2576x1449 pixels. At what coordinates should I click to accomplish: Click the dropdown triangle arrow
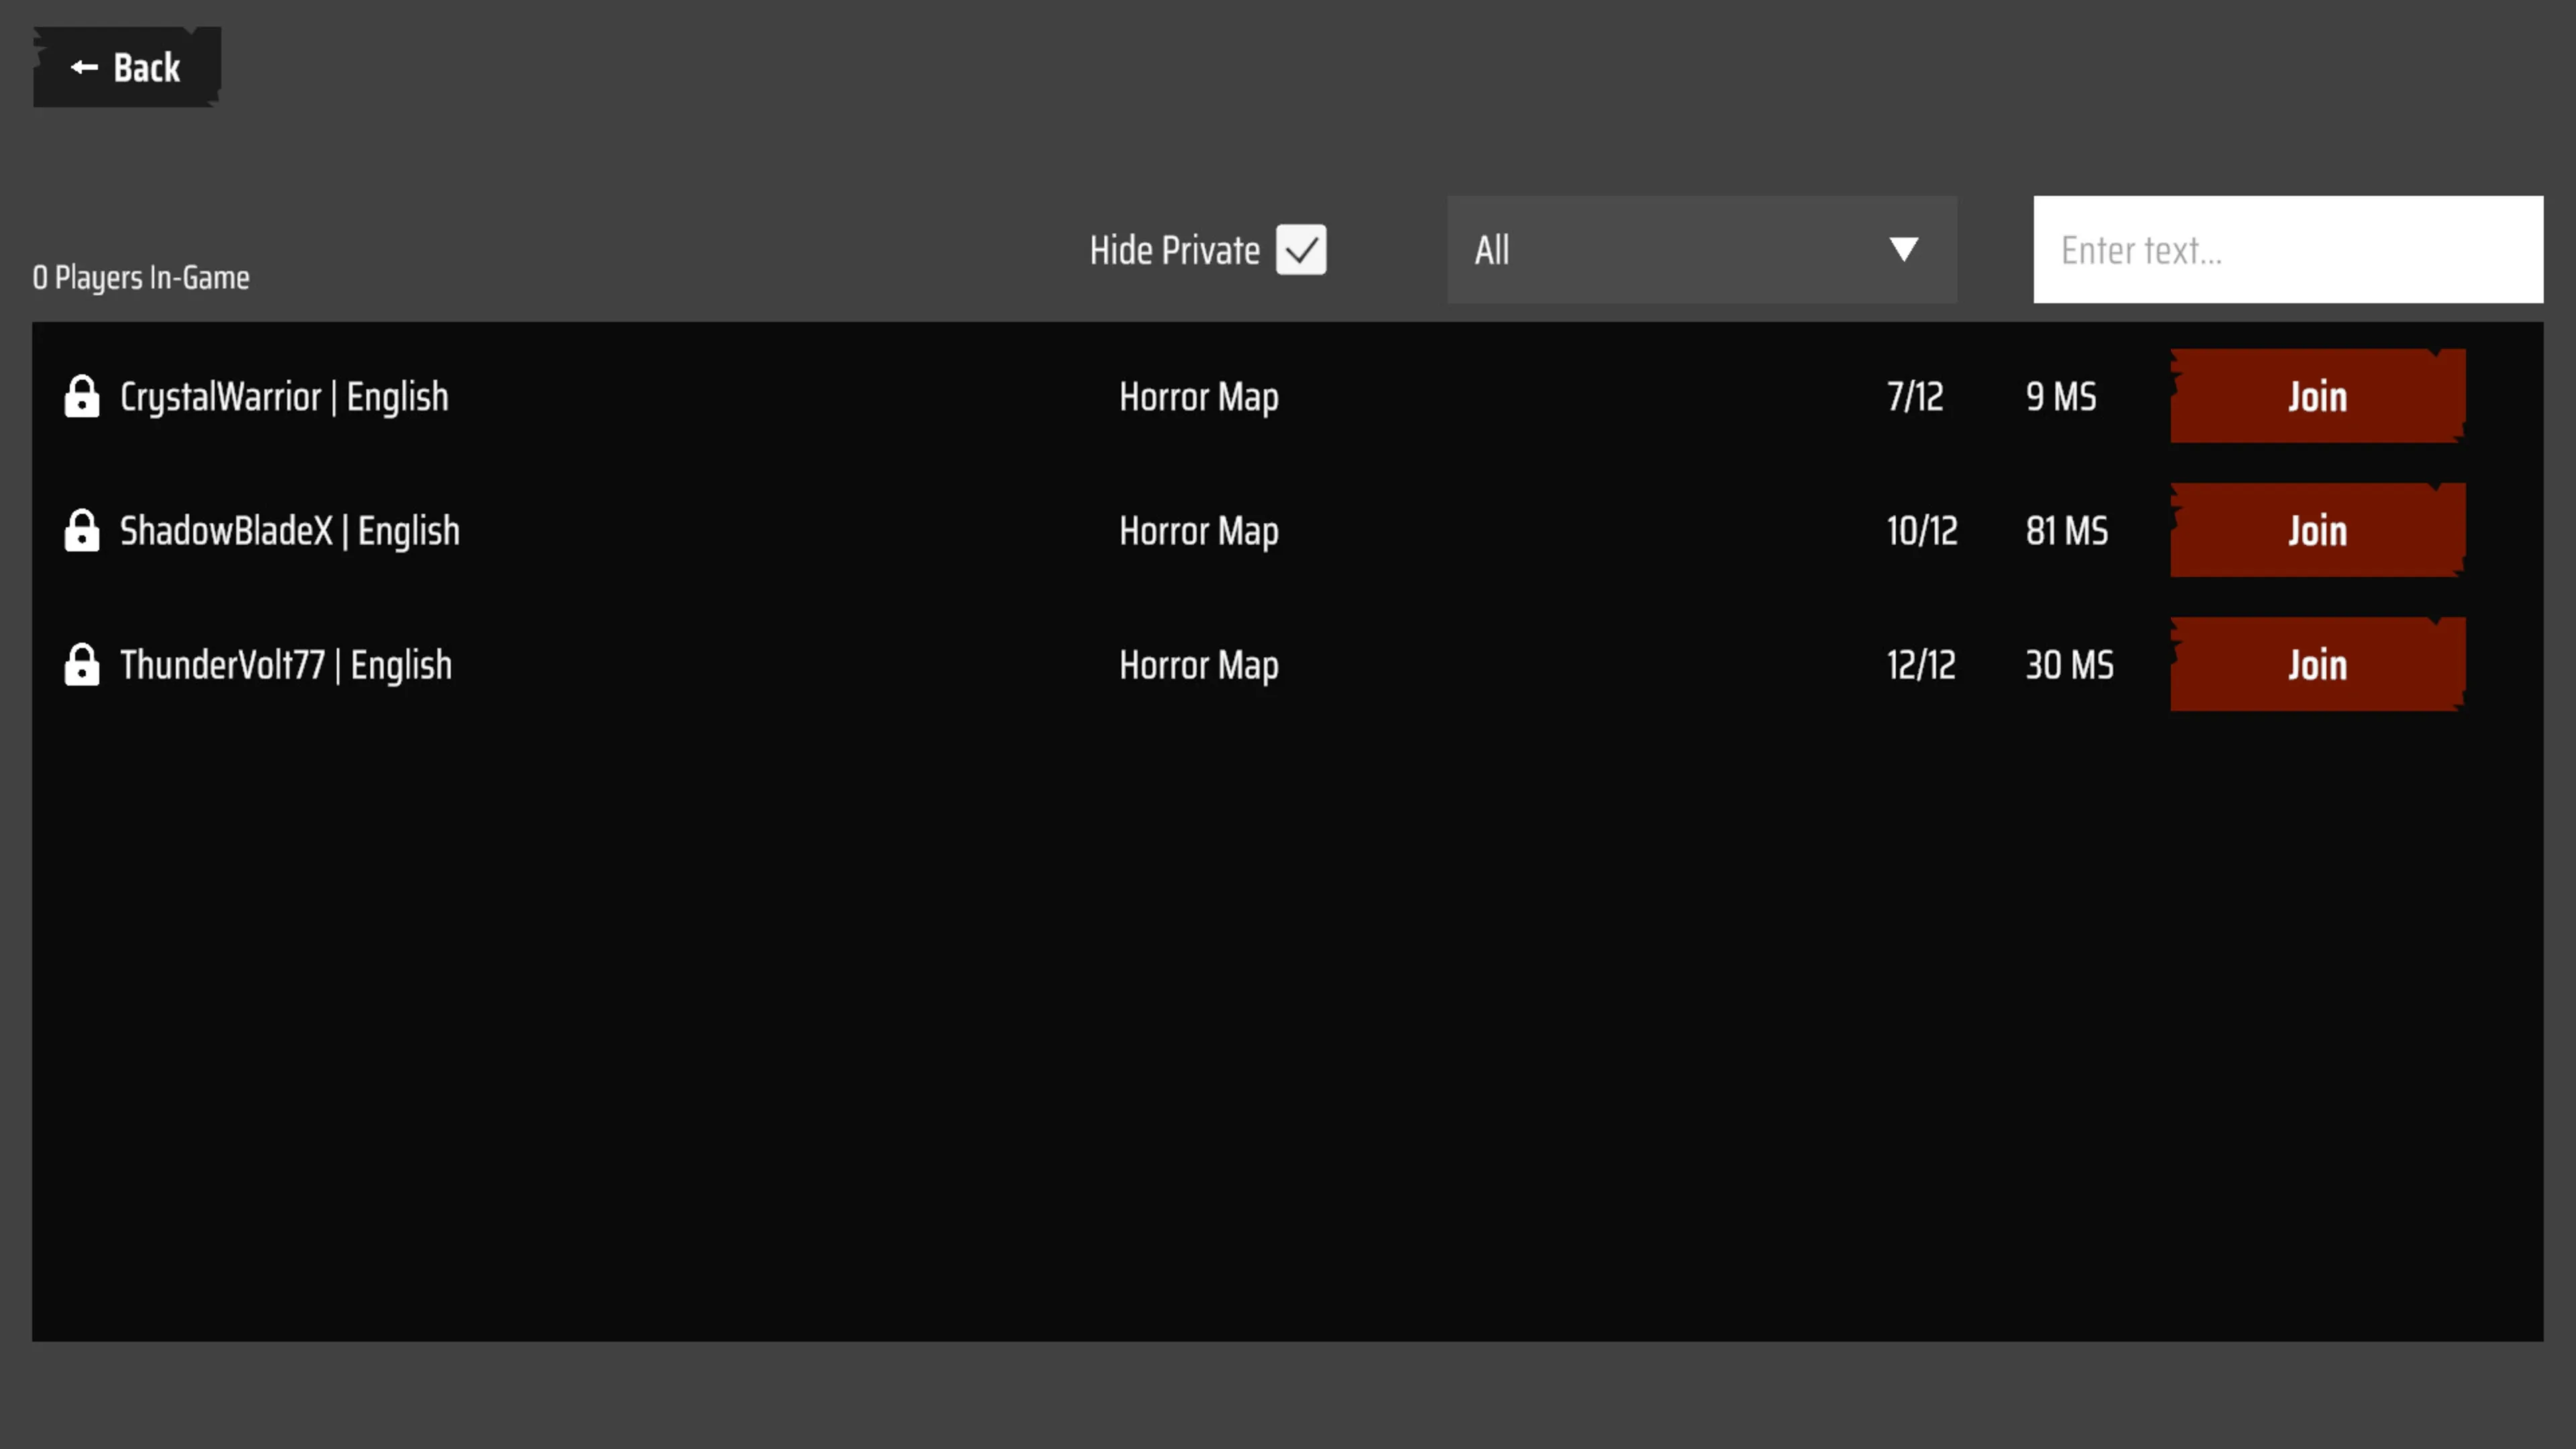(1903, 249)
